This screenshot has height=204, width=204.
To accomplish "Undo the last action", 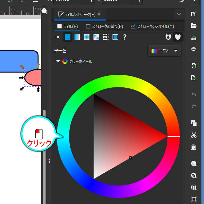I will point(194,94).
